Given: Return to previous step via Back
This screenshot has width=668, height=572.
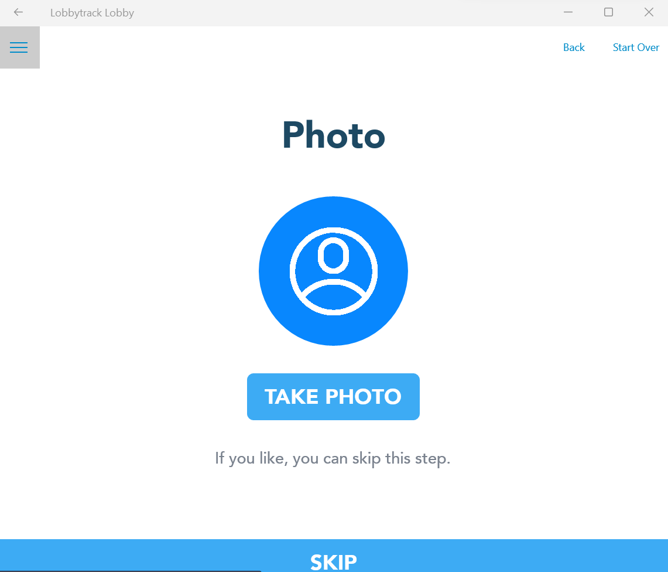Looking at the screenshot, I should click(574, 47).
